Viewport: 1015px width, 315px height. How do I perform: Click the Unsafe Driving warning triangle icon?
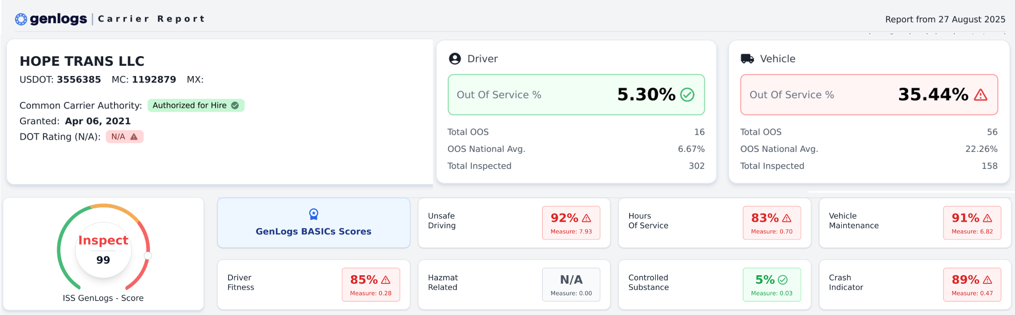pyautogui.click(x=586, y=218)
